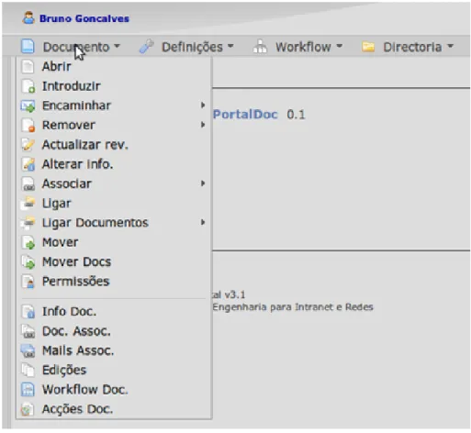Open Permissões from the menu
Screen dimensions: 471x433
point(114,282)
